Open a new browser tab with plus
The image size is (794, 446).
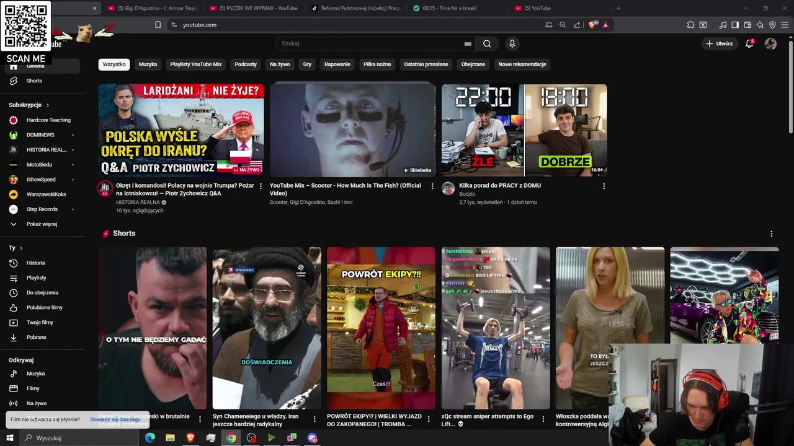coord(618,8)
